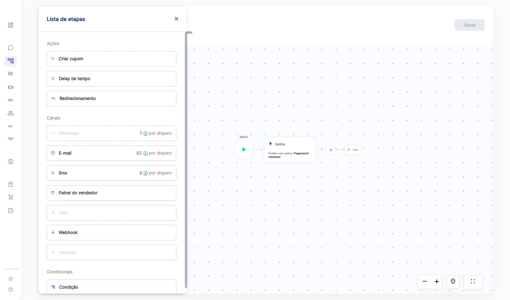Add the Delay de tempo action
The image size is (510, 300).
[x=112, y=79]
